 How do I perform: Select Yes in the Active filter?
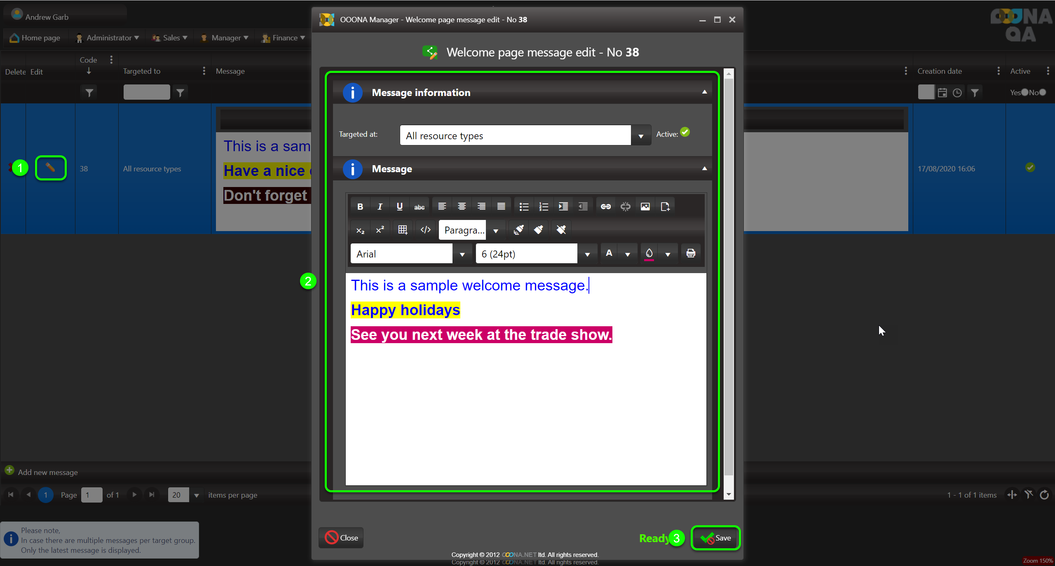(1025, 92)
